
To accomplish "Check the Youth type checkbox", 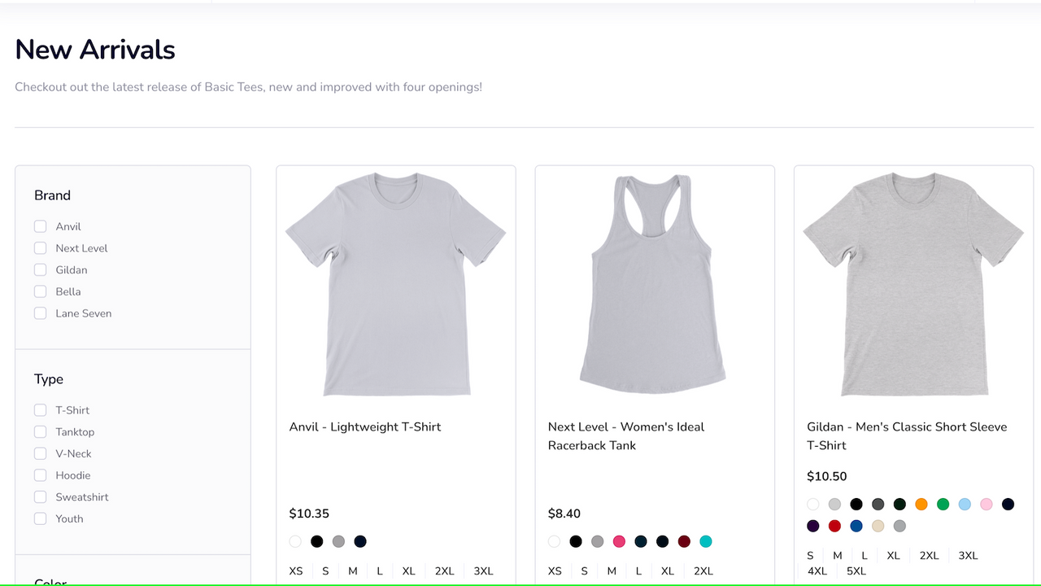I will 40,518.
